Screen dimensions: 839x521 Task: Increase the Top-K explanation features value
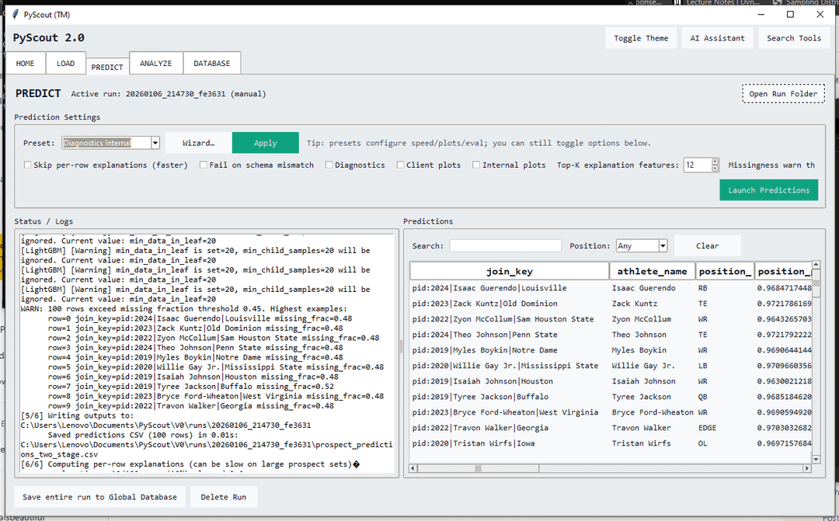(714, 162)
